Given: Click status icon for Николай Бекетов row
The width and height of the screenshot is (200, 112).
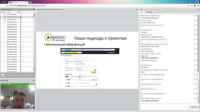Looking at the screenshot, I should 5,19.
